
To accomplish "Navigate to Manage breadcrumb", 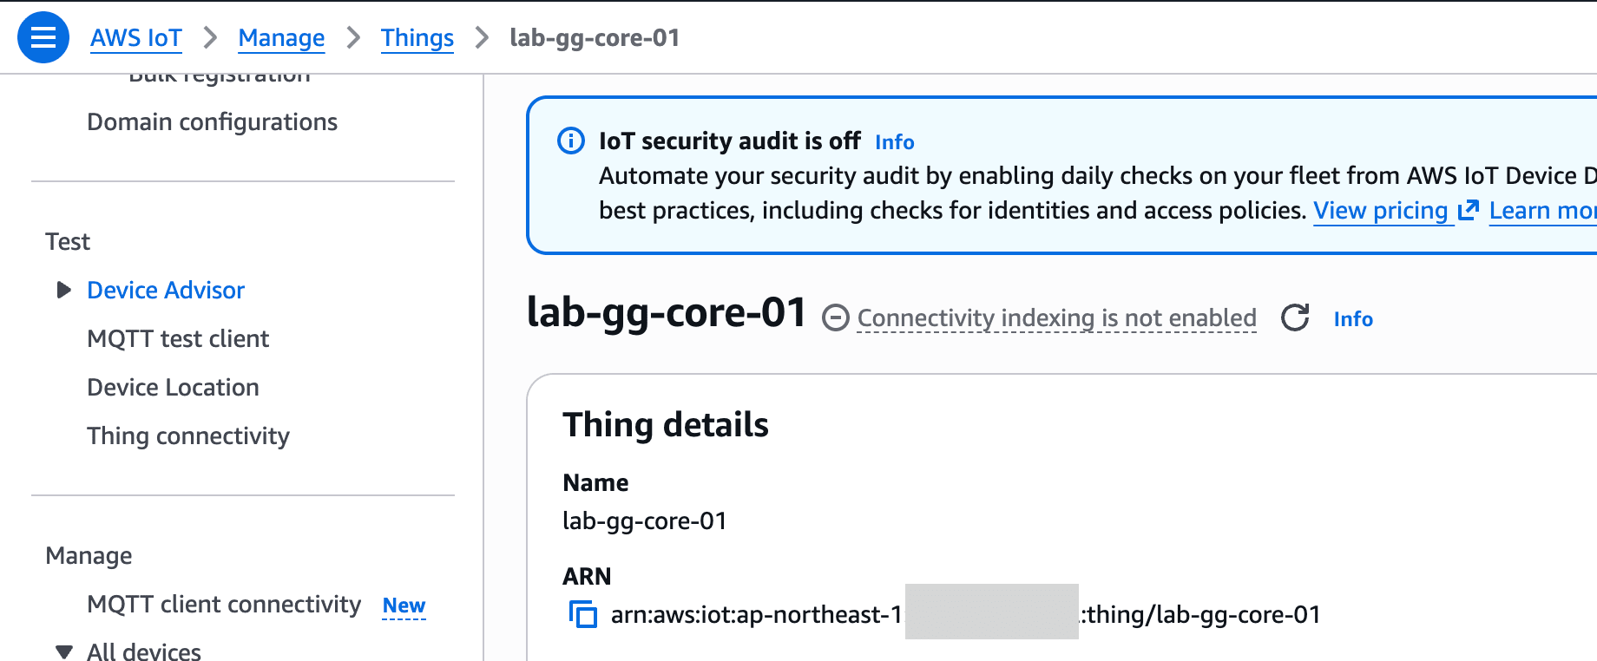I will coord(281,38).
